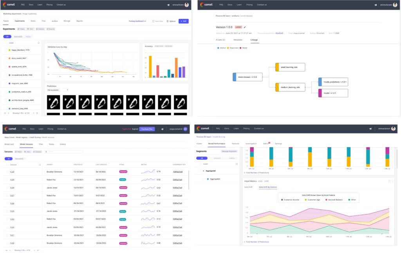Click the pencil edit icon beside Version 1.0.0
Image resolution: width=401 pixels, height=253 pixels.
pos(245,27)
